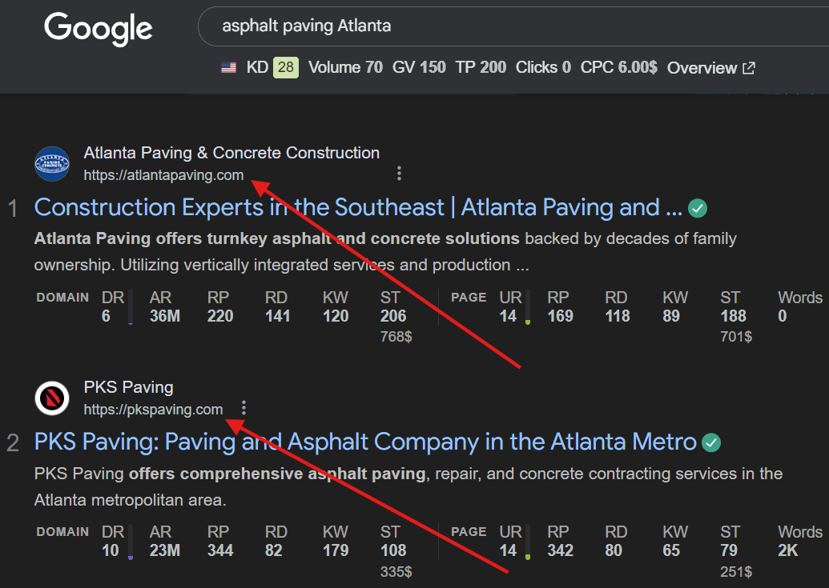Viewport: 829px width, 588px height.
Task: Click page KW 65 value
Action: (x=671, y=550)
